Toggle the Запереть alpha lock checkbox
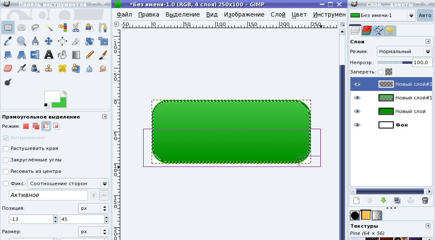The width and height of the screenshot is (435, 240). tap(380, 72)
